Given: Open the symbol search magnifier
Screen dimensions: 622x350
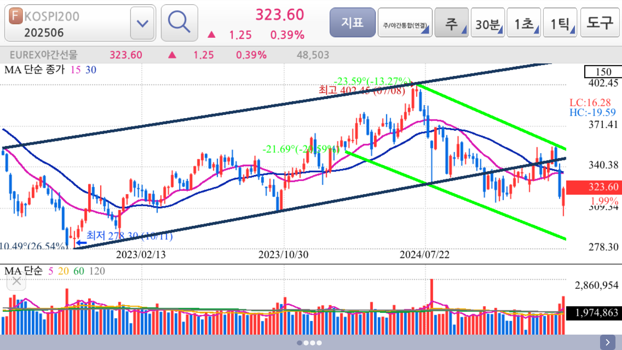Looking at the screenshot, I should tap(179, 22).
